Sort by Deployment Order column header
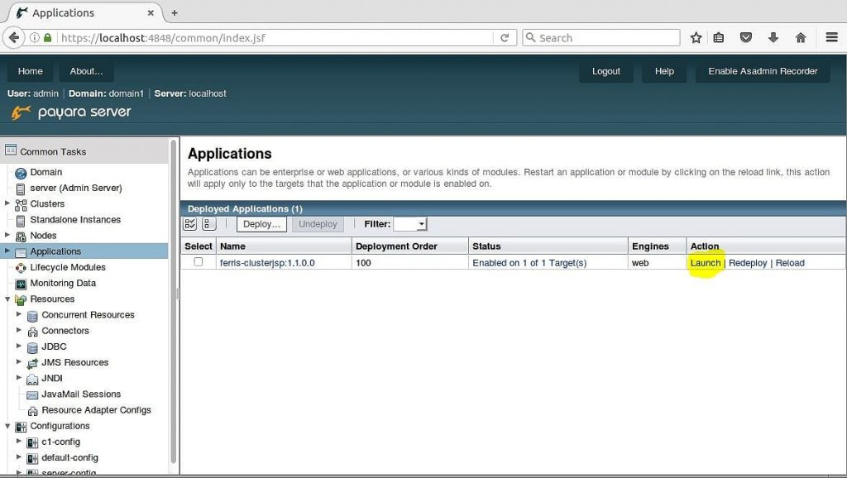 tap(396, 246)
